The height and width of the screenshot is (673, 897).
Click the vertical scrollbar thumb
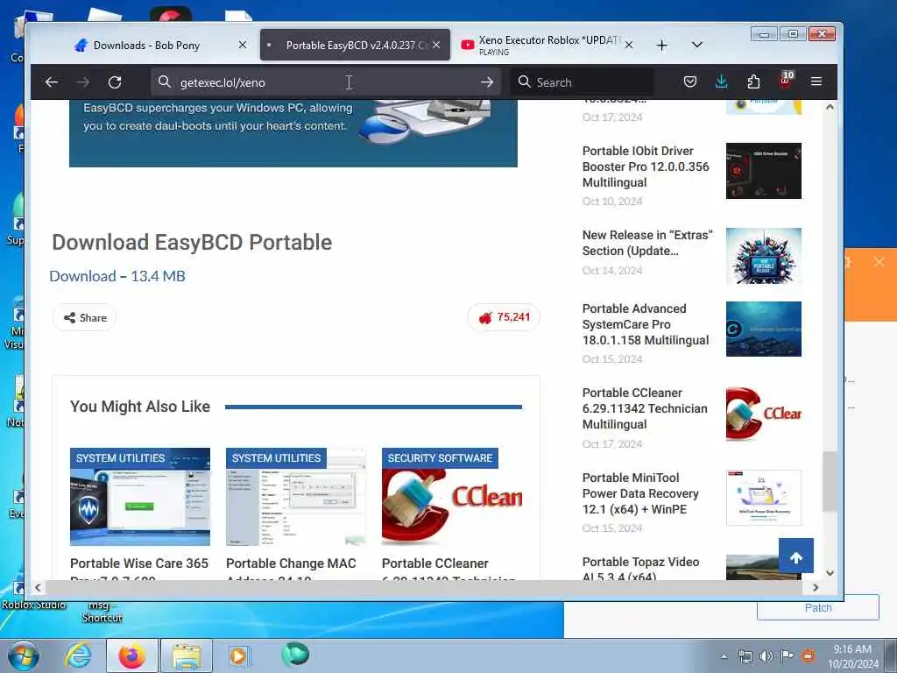[x=830, y=481]
